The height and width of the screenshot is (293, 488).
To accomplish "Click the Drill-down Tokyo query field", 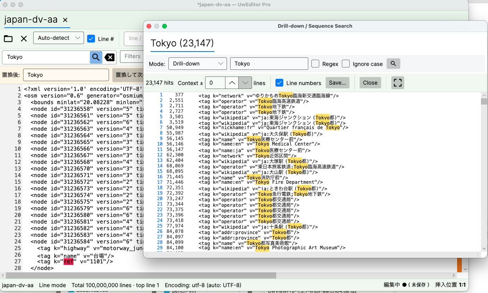I will point(269,64).
